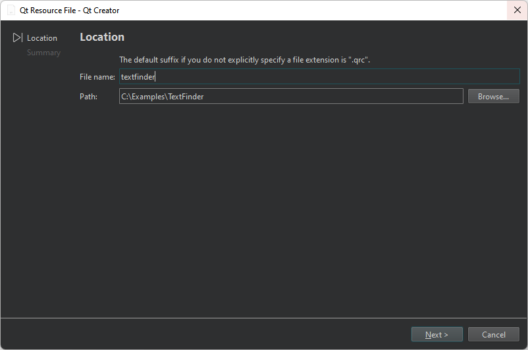Click the default suffix ".qrc" hint text
Image resolution: width=528 pixels, height=350 pixels.
point(244,60)
